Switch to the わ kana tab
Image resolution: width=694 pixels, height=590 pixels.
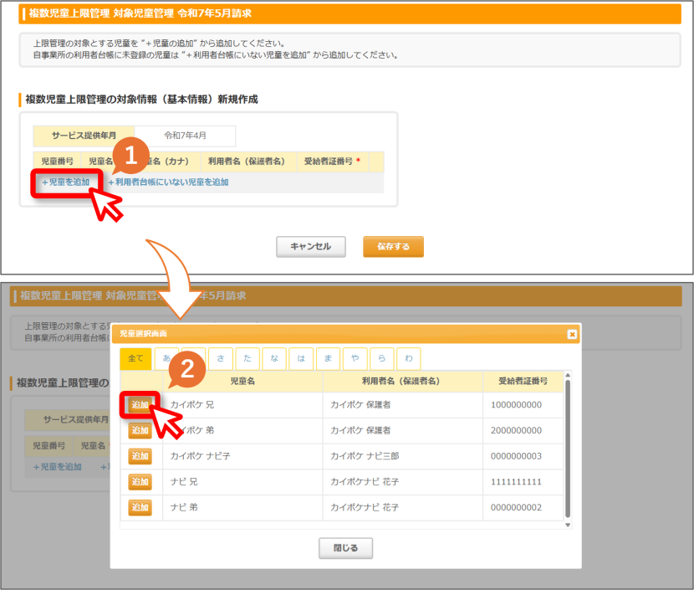[409, 358]
